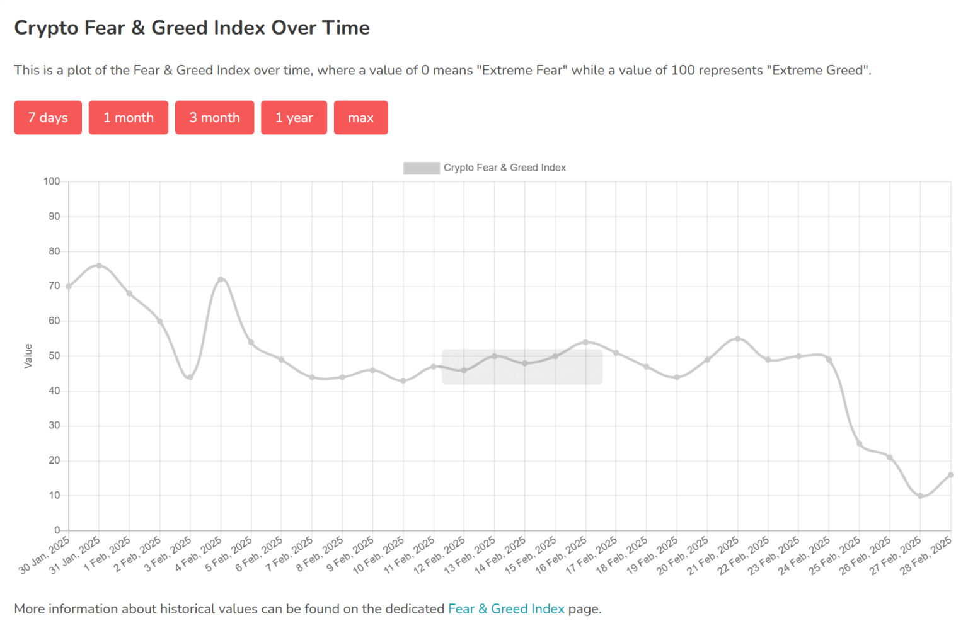Pick the 27 Feb, 2025 lowest data point
The height and width of the screenshot is (633, 968).
(x=920, y=496)
